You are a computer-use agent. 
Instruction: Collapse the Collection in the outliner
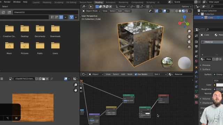click(x=199, y=14)
